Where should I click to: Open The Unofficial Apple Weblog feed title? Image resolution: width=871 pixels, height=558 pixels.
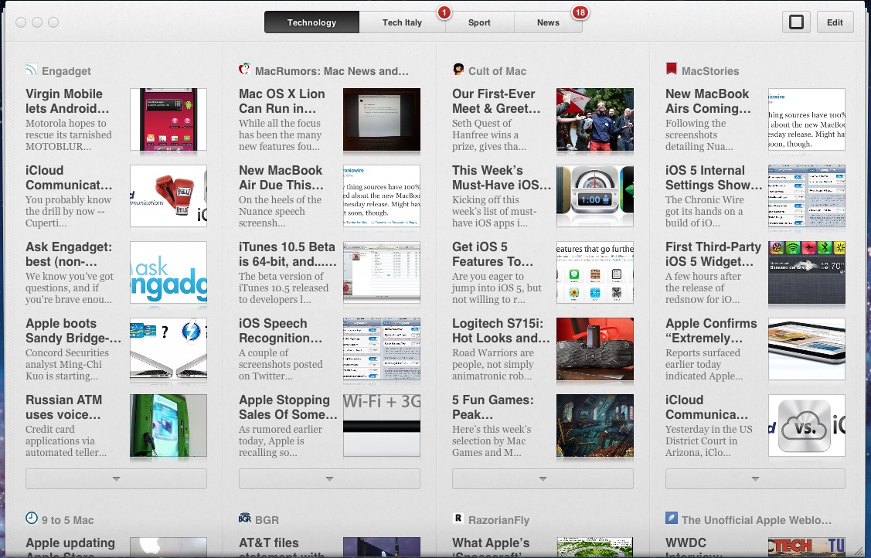(x=757, y=520)
